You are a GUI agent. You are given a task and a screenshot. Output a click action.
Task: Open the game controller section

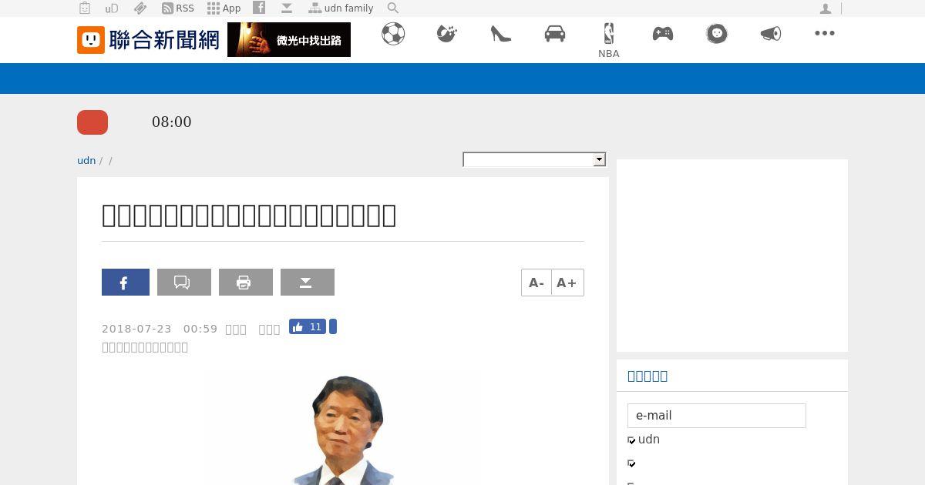[663, 34]
